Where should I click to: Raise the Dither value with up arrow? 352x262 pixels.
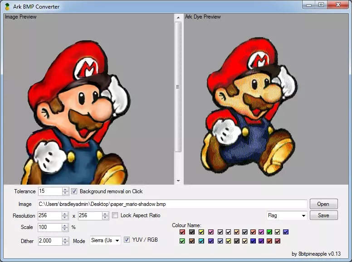pyautogui.click(x=65, y=239)
